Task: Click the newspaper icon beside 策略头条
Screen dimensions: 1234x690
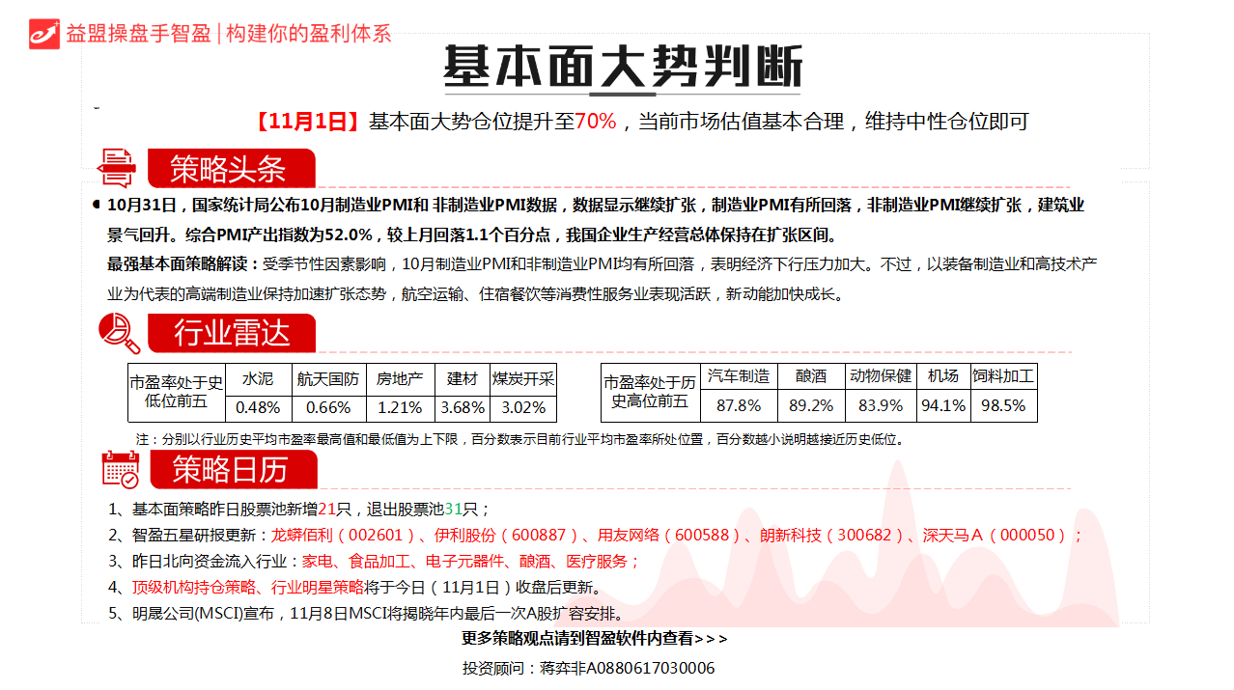Action: [x=118, y=168]
